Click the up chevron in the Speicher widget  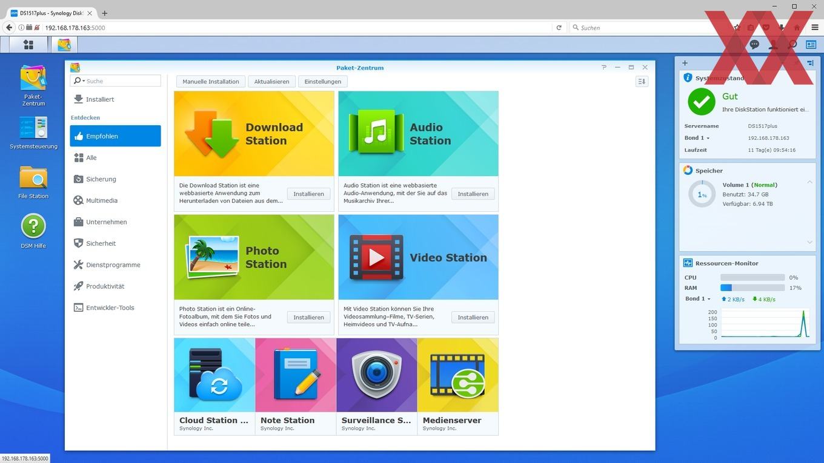(x=809, y=182)
